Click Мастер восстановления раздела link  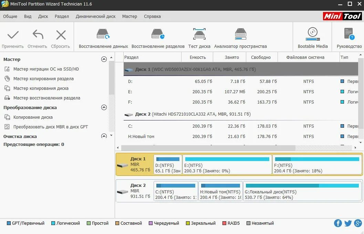click(46, 98)
